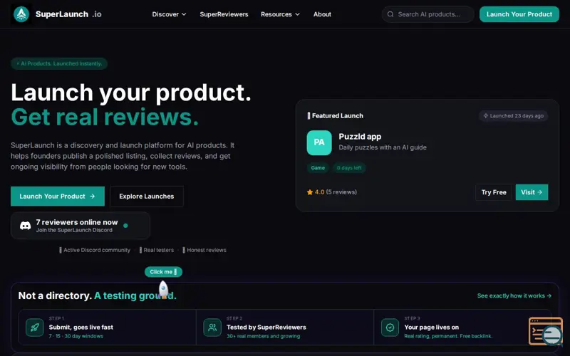Click Honest reviews text
This screenshot has width=570, height=356.
pyautogui.click(x=207, y=250)
